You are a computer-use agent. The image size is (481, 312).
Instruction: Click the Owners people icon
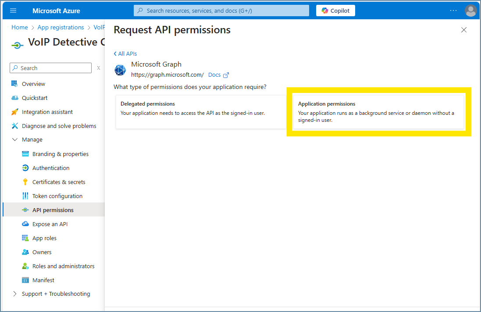point(25,252)
